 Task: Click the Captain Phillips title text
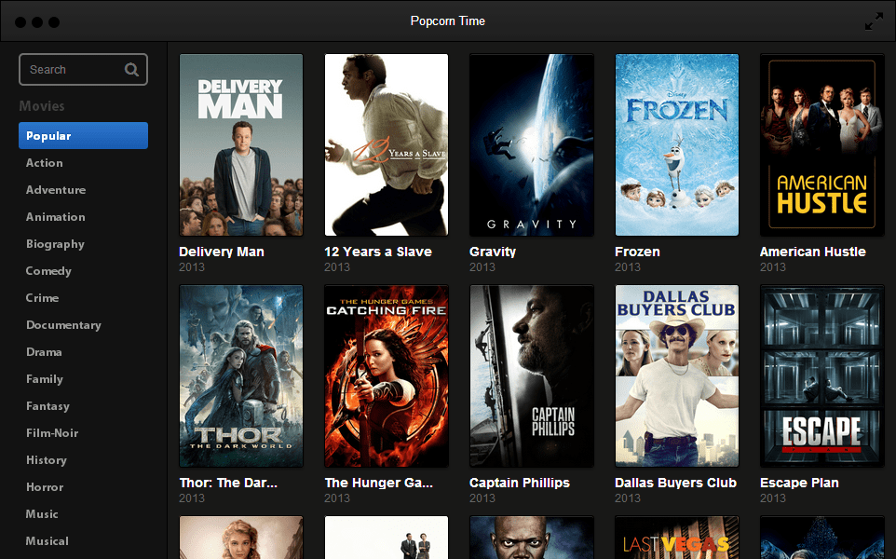pos(520,483)
